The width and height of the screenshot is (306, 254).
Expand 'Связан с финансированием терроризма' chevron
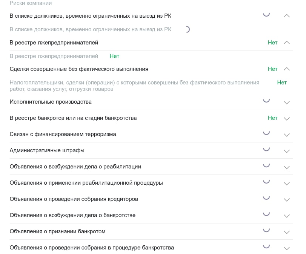tap(286, 135)
